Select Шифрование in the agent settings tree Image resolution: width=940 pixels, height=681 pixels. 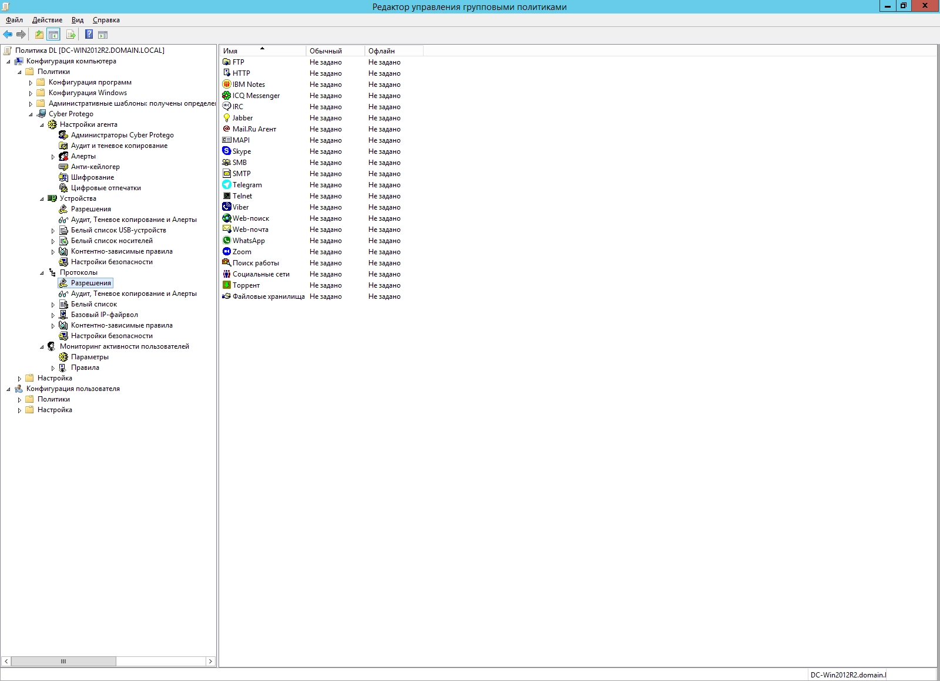tap(92, 177)
